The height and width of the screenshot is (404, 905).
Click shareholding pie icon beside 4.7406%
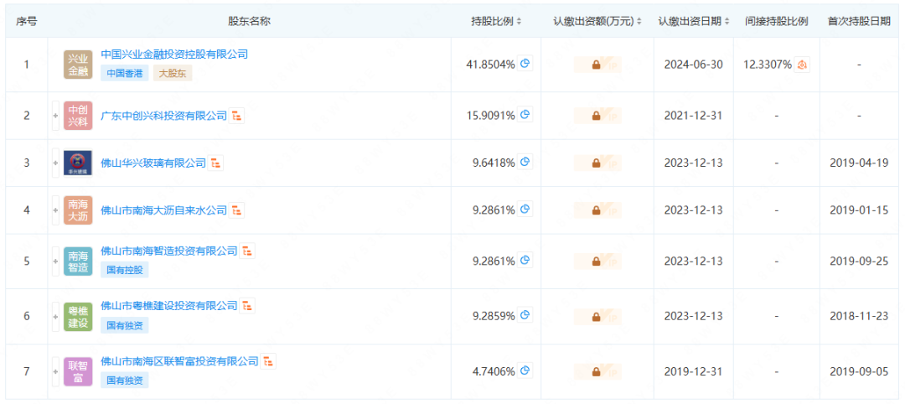[x=525, y=370]
